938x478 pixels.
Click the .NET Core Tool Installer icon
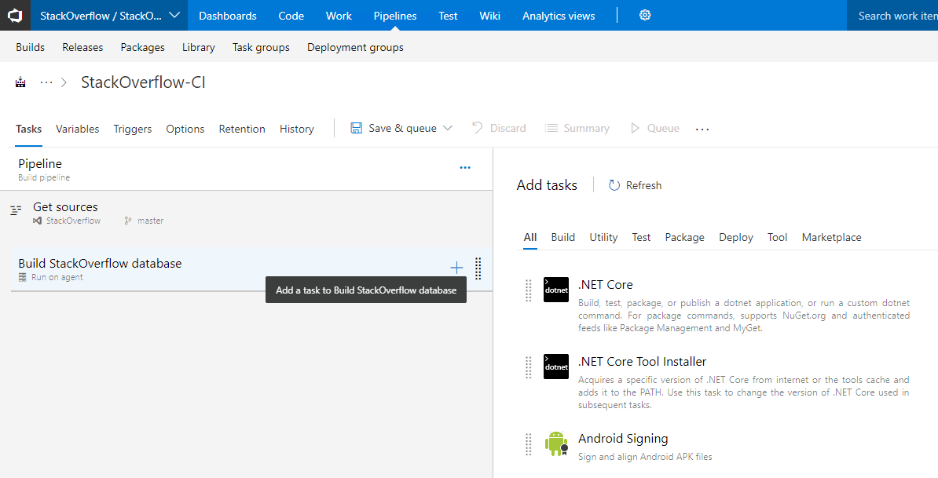point(555,367)
